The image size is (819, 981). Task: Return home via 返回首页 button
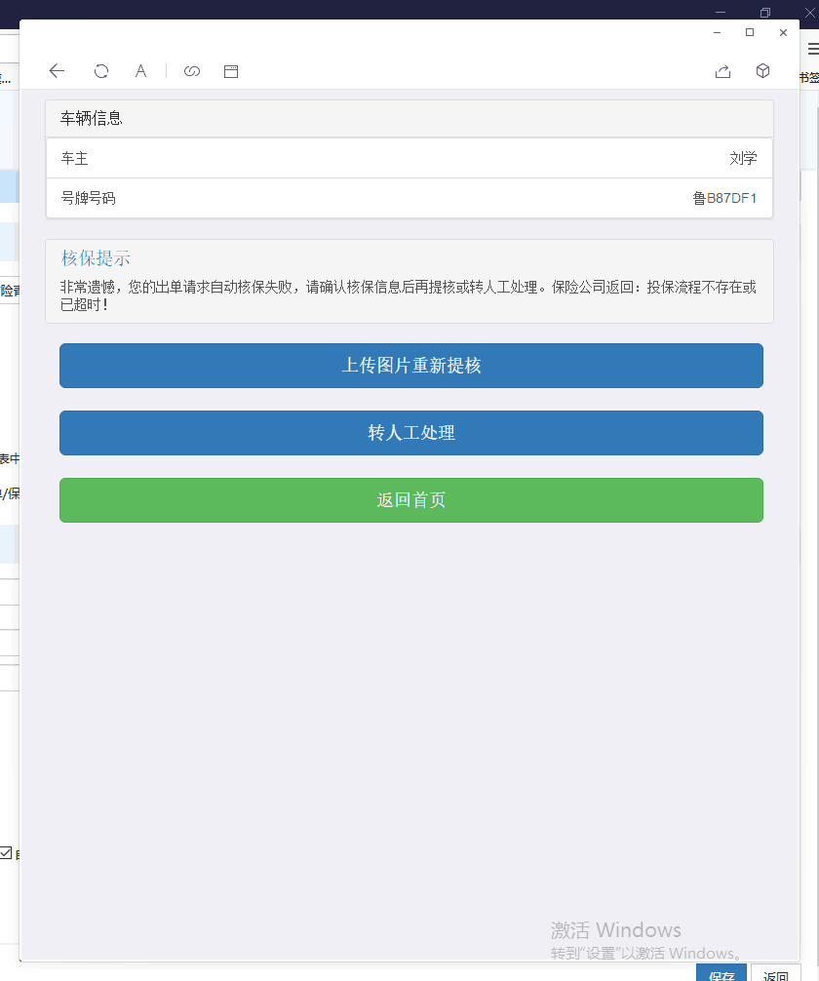[x=411, y=500]
